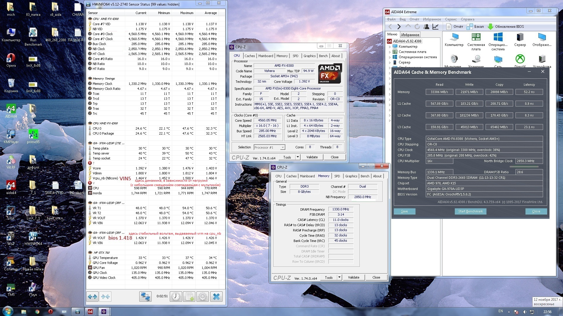
Task: Open the Сервис menu in AIDA64
Action: (x=450, y=19)
